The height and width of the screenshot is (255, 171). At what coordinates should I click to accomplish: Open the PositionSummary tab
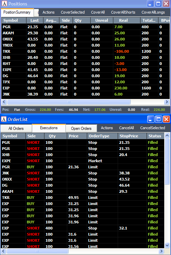point(17,12)
